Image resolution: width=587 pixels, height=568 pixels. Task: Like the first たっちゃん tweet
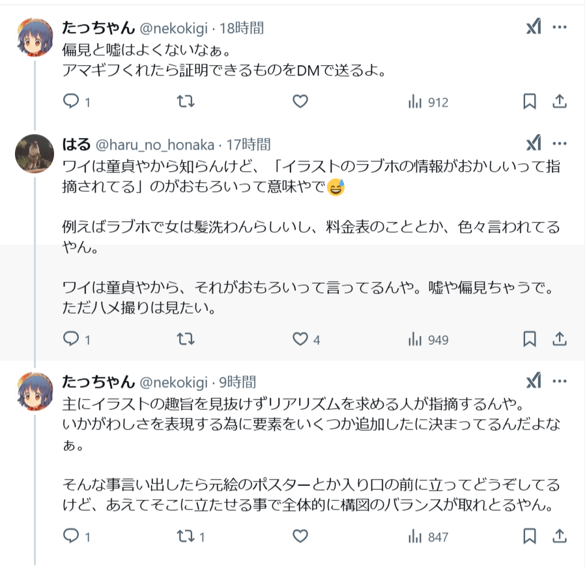(x=300, y=101)
